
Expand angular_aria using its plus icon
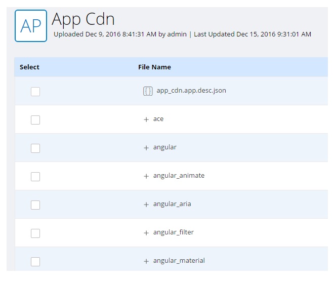pos(146,205)
